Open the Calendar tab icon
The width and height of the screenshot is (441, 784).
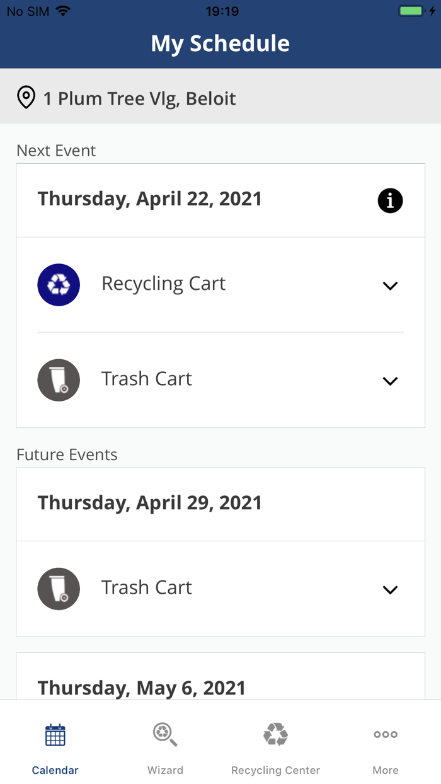click(x=55, y=734)
